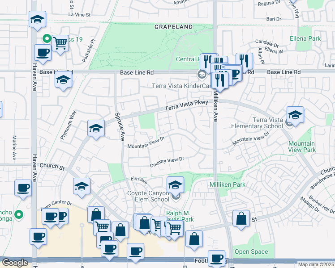Click the Coyote Canyon Elem School label
Screen dimensions: 335x268
pos(148,196)
